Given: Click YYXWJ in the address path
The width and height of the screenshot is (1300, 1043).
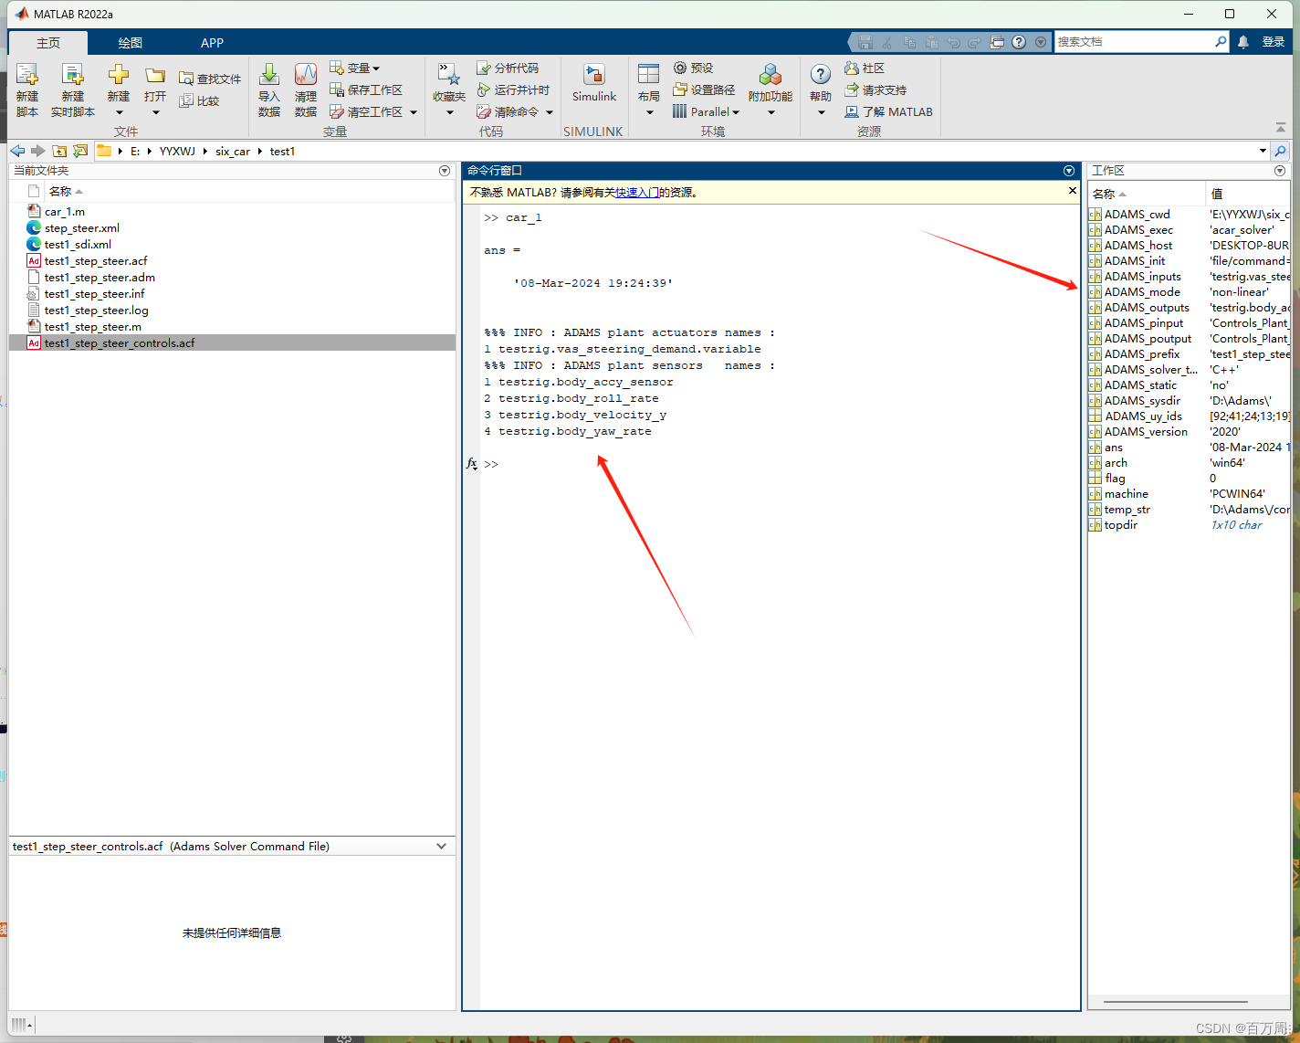Looking at the screenshot, I should pyautogui.click(x=177, y=152).
